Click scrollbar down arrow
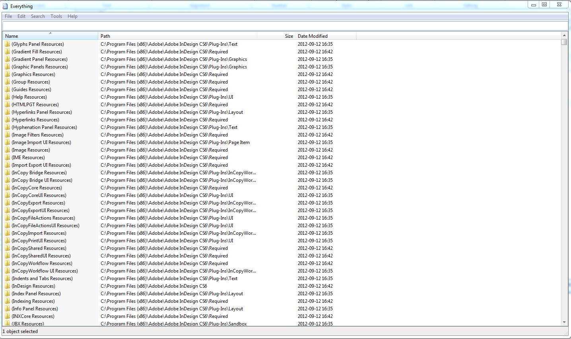 [x=564, y=322]
